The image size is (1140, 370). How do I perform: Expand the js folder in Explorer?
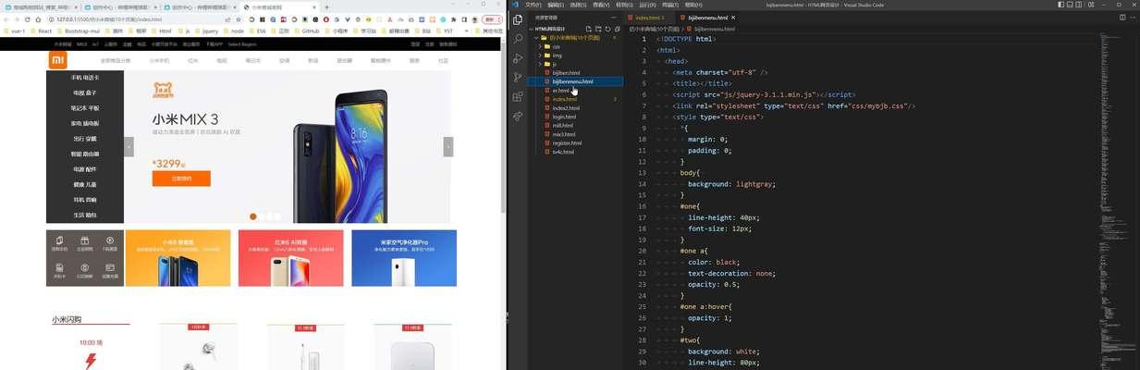[540, 64]
